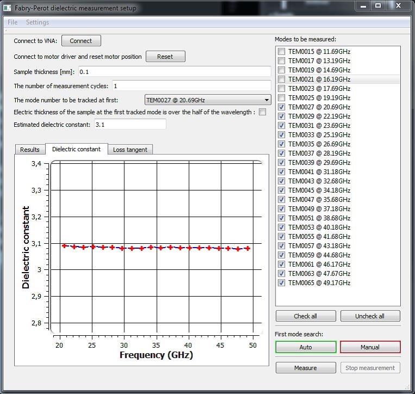Start Manual first mode search
Screen dimensions: 415x394
point(370,347)
